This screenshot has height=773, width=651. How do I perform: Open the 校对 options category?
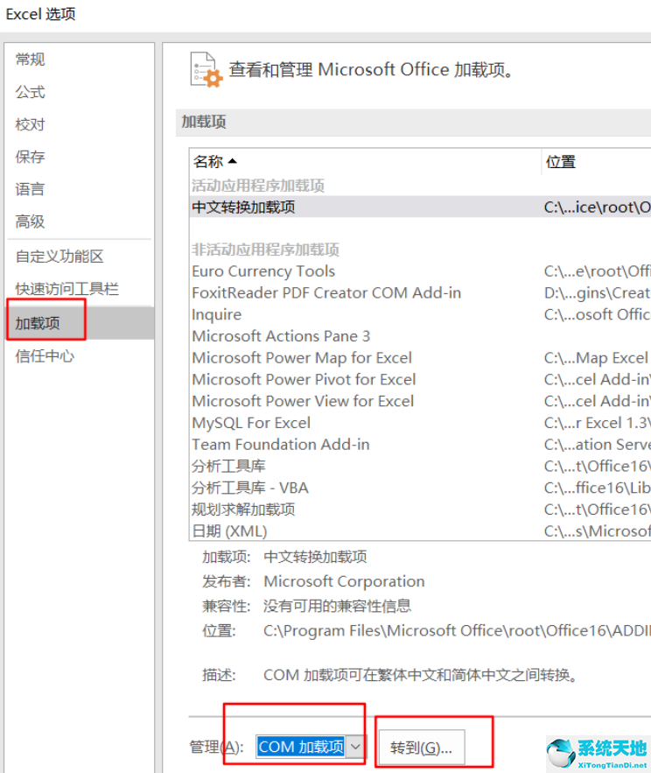(x=30, y=124)
